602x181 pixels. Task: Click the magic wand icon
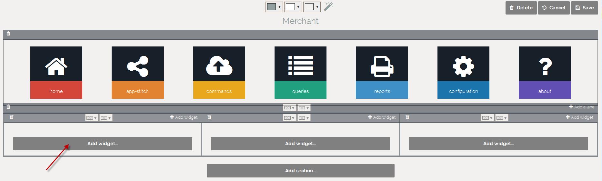pyautogui.click(x=328, y=6)
